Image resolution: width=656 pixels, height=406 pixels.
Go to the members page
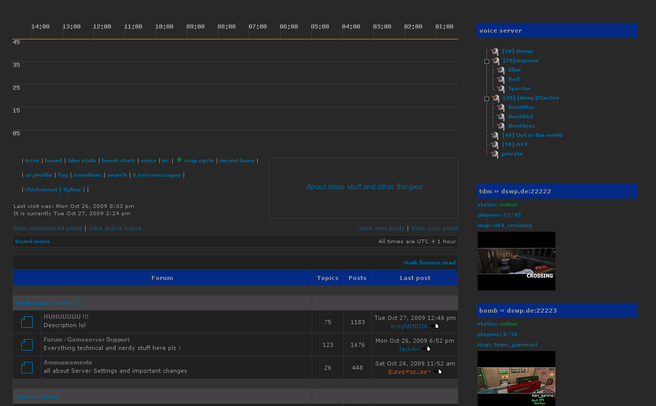[x=87, y=175]
